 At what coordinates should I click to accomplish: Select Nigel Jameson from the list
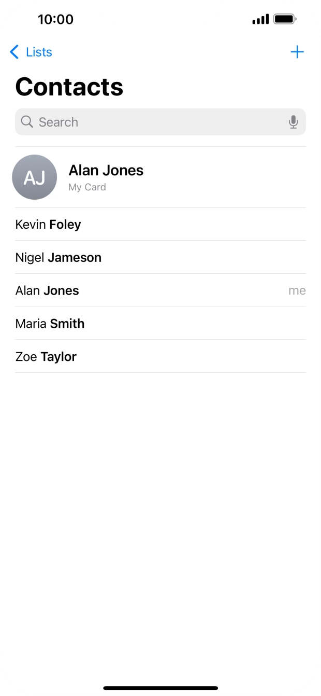[59, 257]
